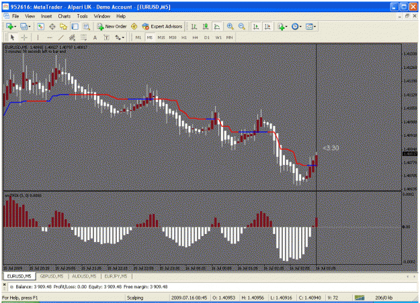Screen dimensions: 420x303
Task: Open the Charts menu
Action: (x=65, y=16)
